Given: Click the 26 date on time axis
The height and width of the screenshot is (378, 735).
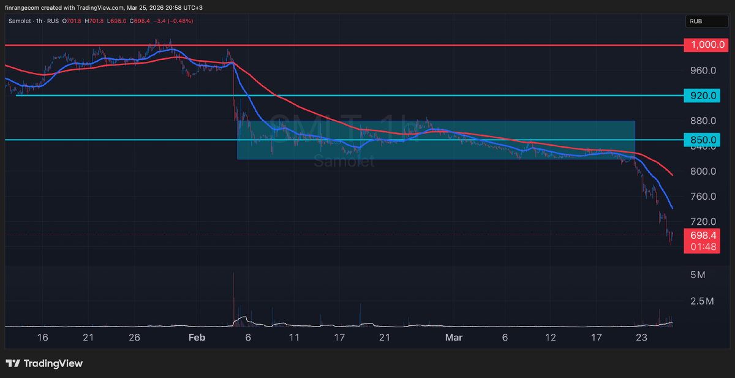Looking at the screenshot, I should click(135, 338).
